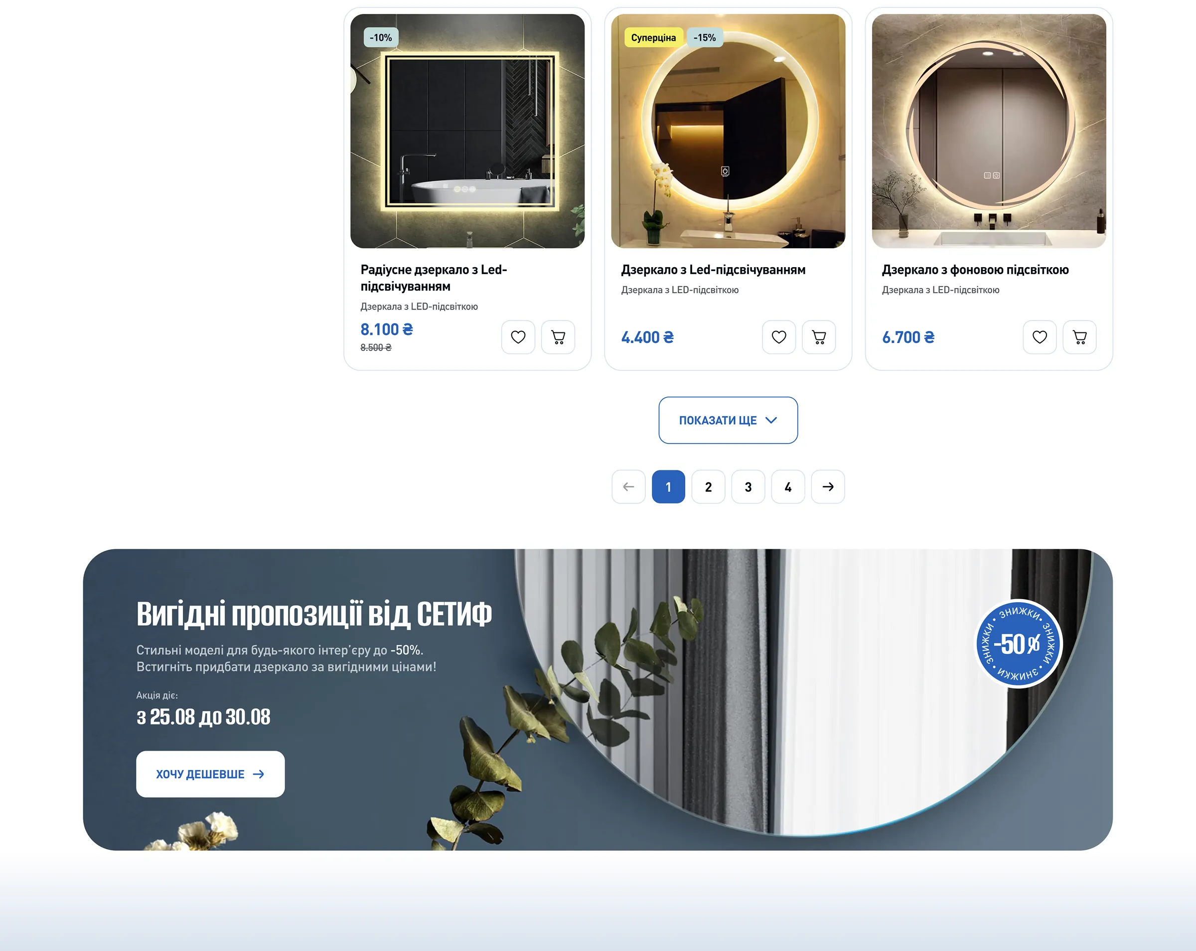Open the Радіусне дзеркало з Led-підсвічуванням title
The image size is (1196, 951).
coord(434,278)
